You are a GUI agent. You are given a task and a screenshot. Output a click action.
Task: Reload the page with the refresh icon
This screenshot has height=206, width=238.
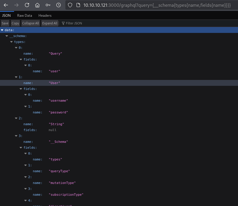click(x=27, y=5)
